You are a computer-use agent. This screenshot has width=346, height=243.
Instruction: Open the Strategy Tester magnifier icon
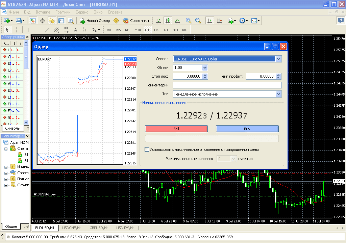point(71,21)
